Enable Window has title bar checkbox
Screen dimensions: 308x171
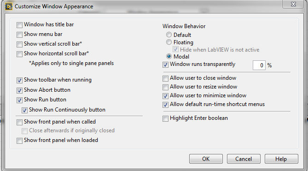[x=19, y=25]
